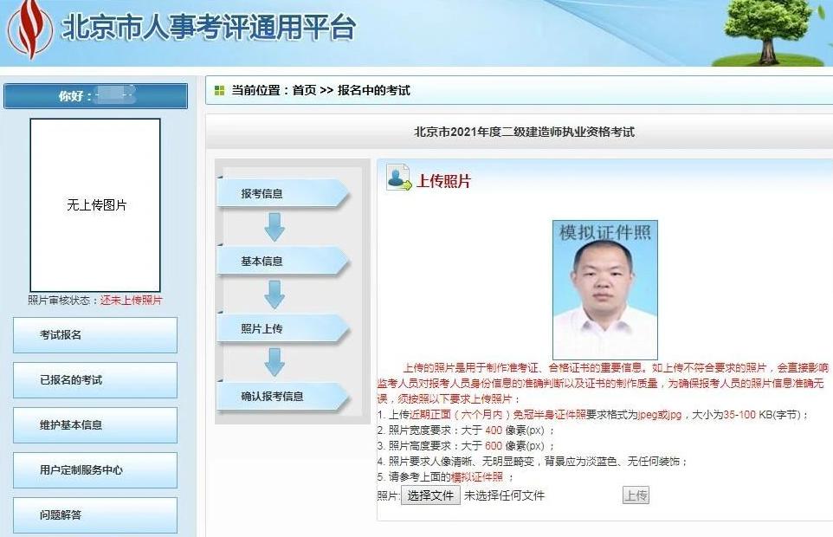Open 考试报名 in the sidebar

coord(94,335)
